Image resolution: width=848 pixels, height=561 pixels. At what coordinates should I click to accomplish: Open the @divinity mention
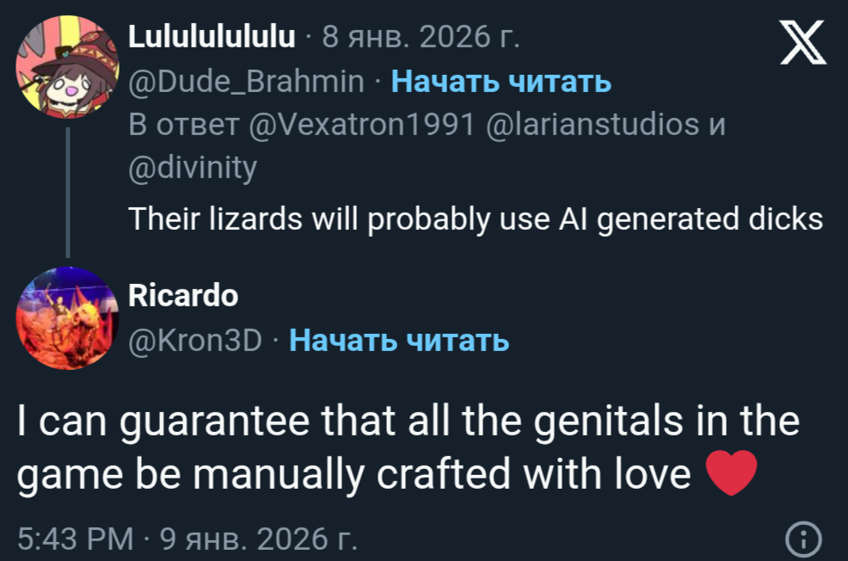[192, 167]
